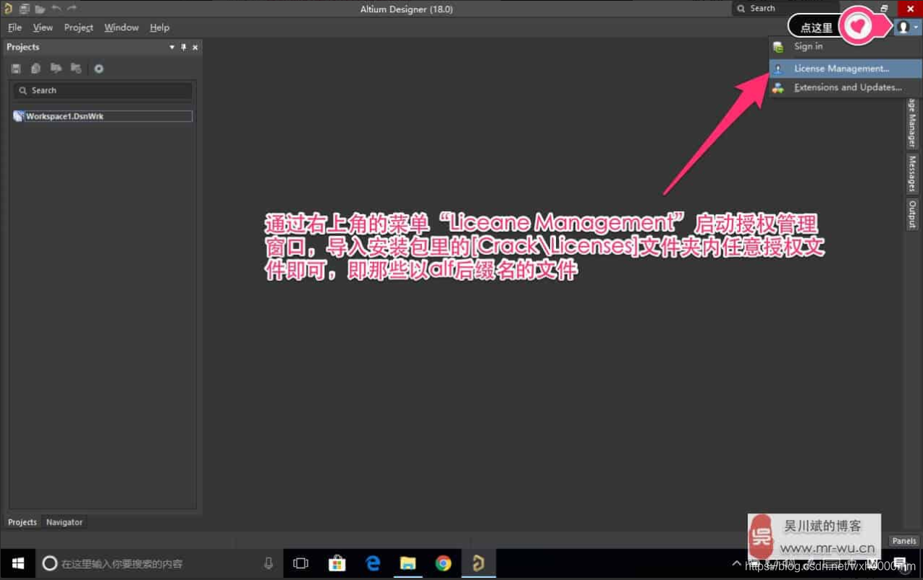This screenshot has width=923, height=580.
Task: Choose Sign in from the account menu
Action: (808, 46)
